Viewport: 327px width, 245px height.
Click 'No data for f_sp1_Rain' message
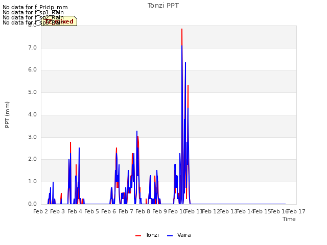coord(33,12)
